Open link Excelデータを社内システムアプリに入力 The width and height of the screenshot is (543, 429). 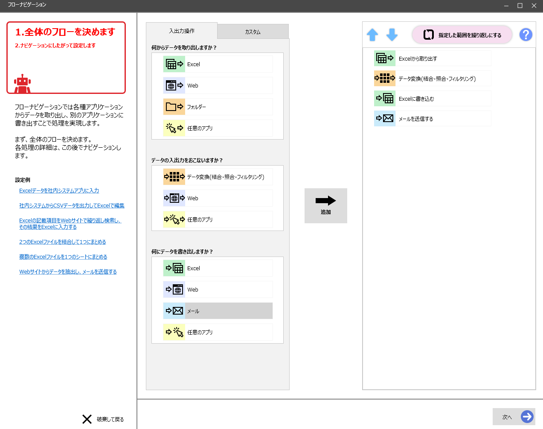click(x=59, y=191)
